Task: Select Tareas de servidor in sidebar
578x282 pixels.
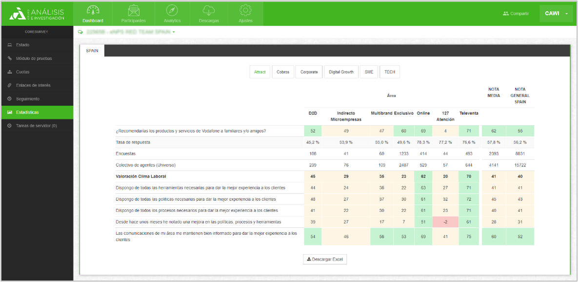Action: (x=36, y=126)
